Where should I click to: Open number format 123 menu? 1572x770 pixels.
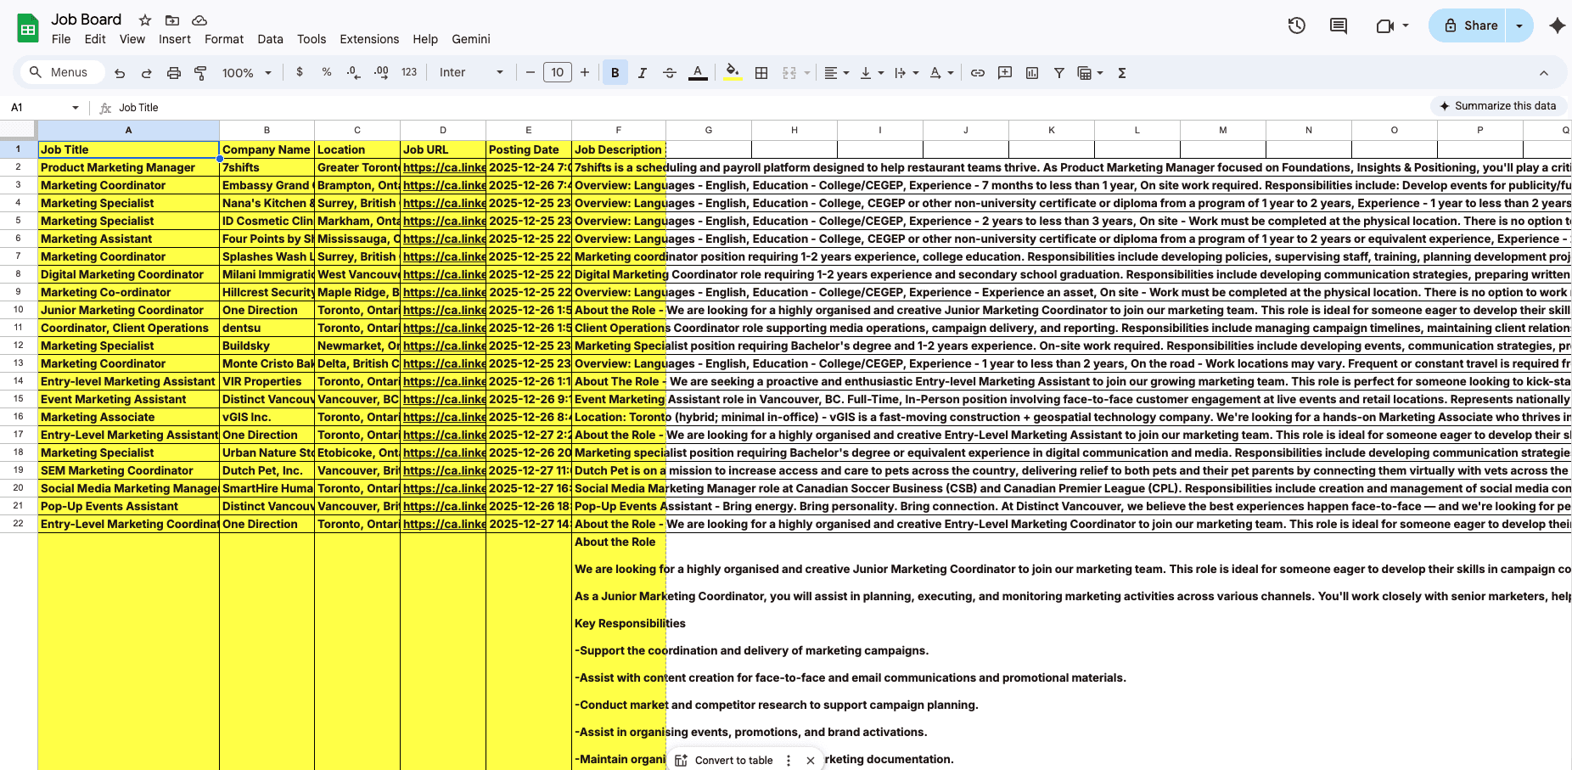pyautogui.click(x=409, y=73)
